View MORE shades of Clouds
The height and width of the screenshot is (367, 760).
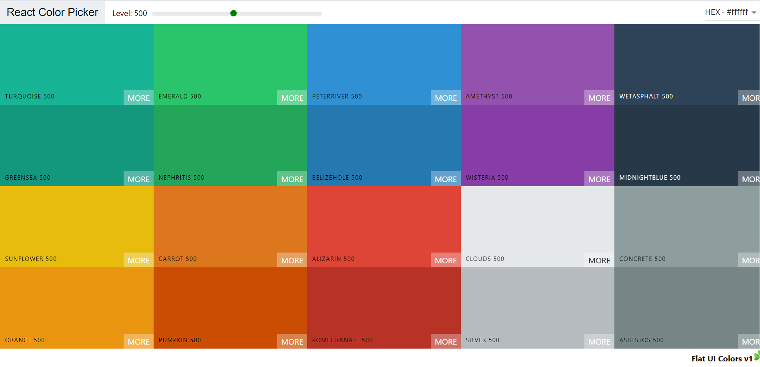(x=599, y=260)
